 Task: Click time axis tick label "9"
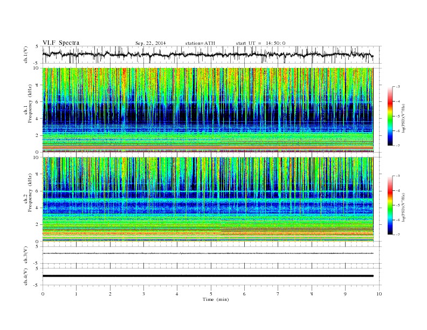click(345, 294)
